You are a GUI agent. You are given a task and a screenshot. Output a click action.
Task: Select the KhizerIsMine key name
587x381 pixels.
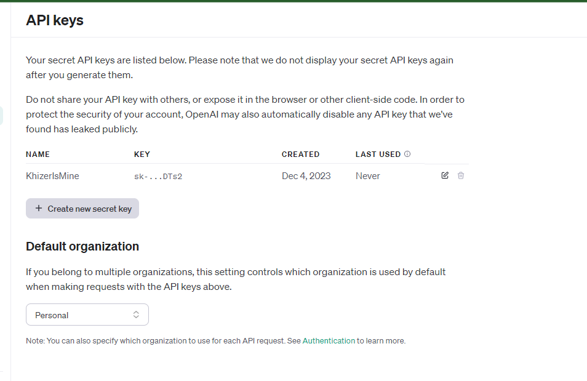[x=52, y=176]
